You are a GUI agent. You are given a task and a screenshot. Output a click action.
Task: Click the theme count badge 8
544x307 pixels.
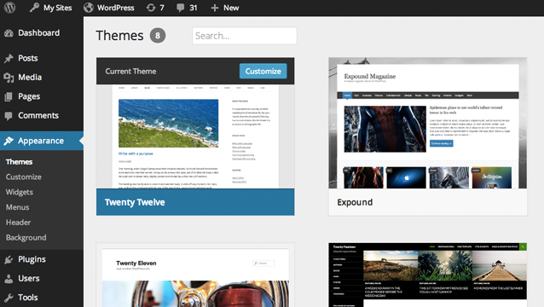158,35
